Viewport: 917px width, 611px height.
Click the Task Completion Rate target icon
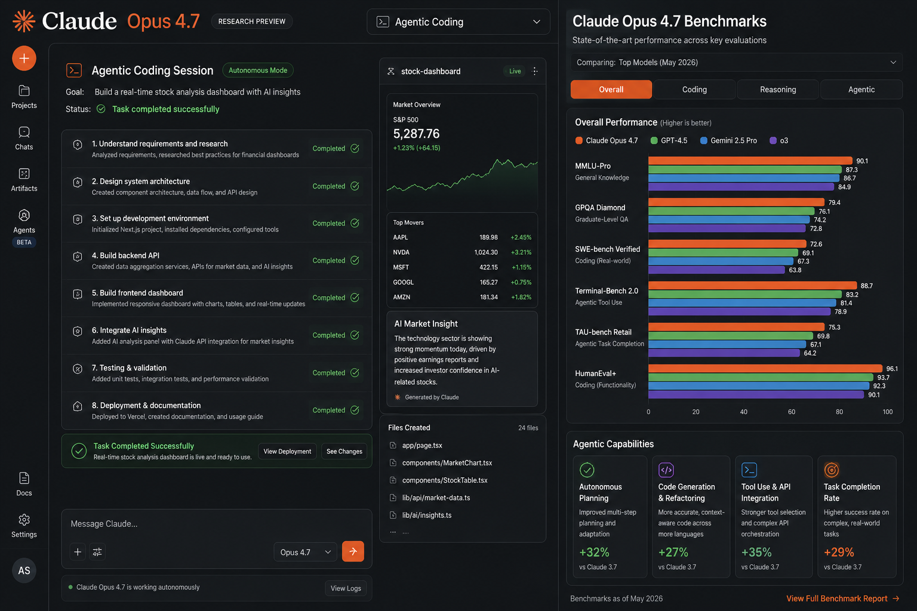832,470
